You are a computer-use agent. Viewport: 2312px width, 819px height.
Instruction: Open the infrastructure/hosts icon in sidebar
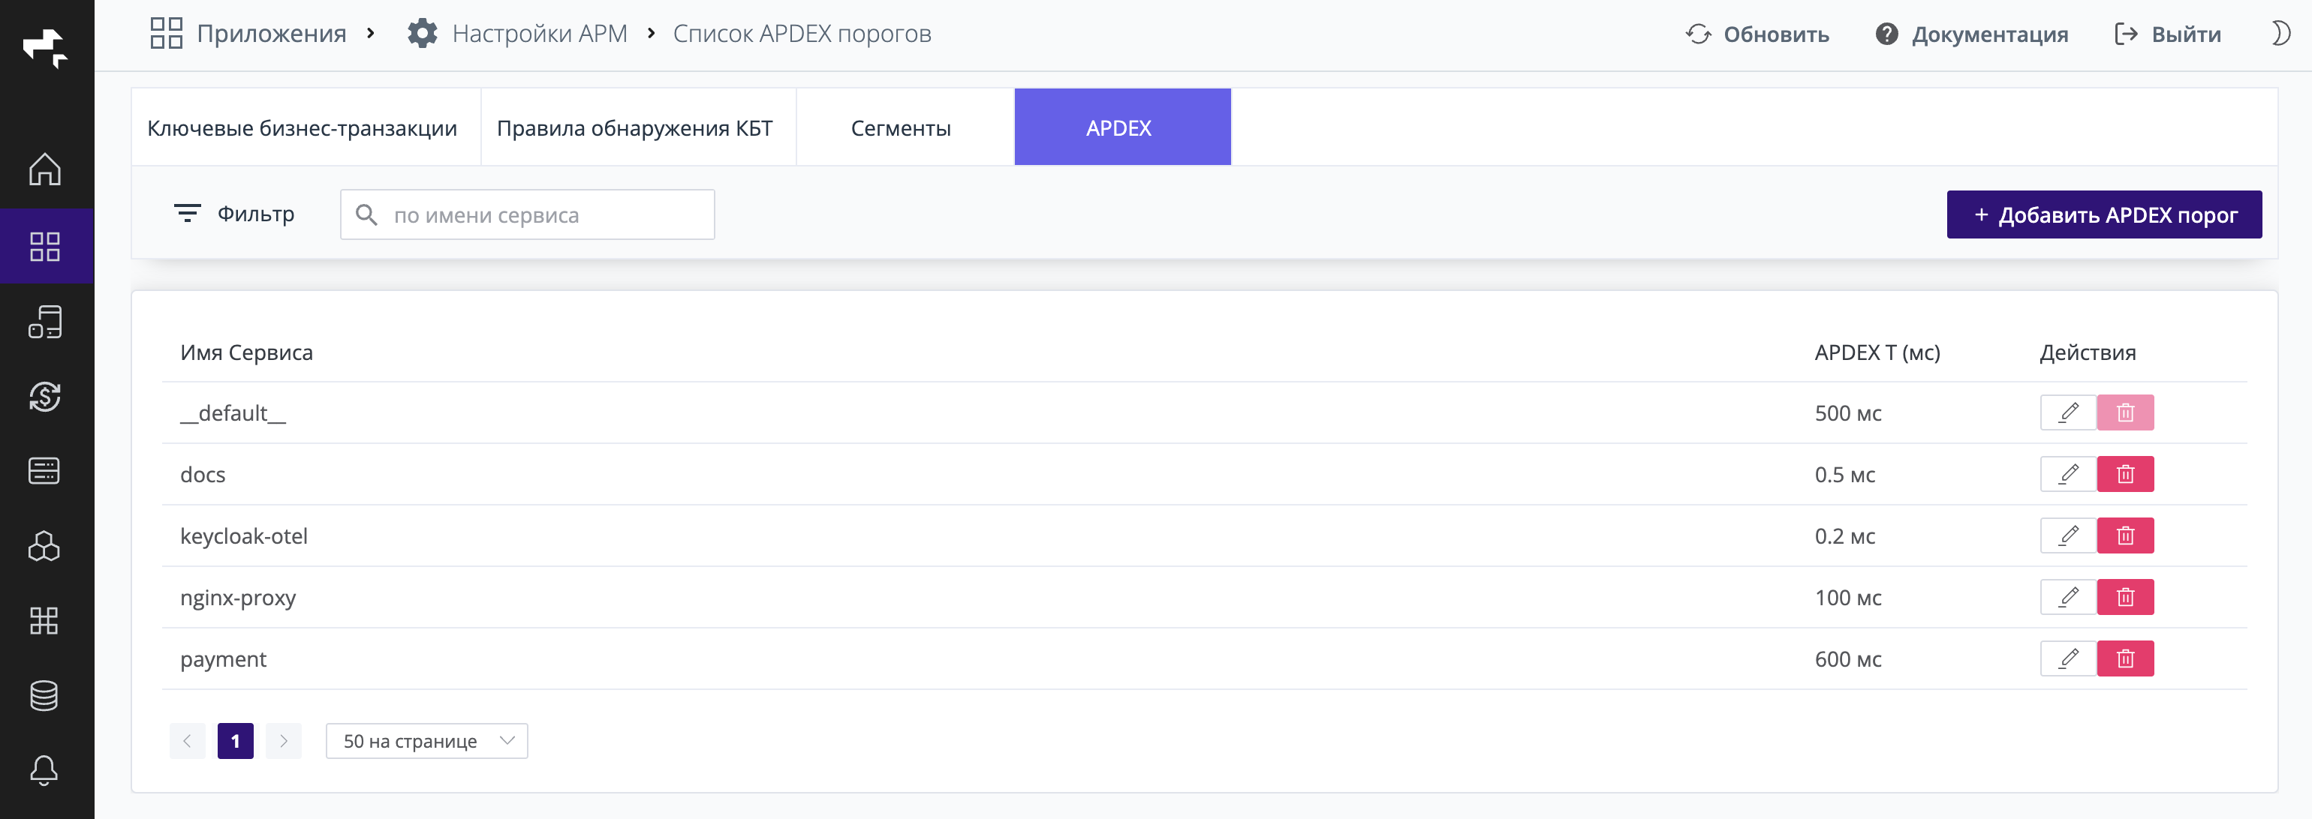[x=46, y=322]
